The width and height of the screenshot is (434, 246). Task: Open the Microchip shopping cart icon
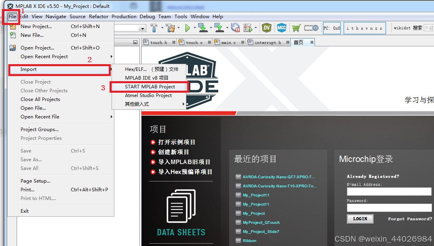296,28
